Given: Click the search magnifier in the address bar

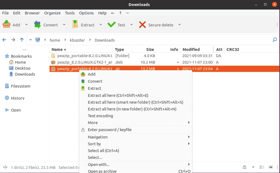Looking at the screenshot, I should (275, 40).
